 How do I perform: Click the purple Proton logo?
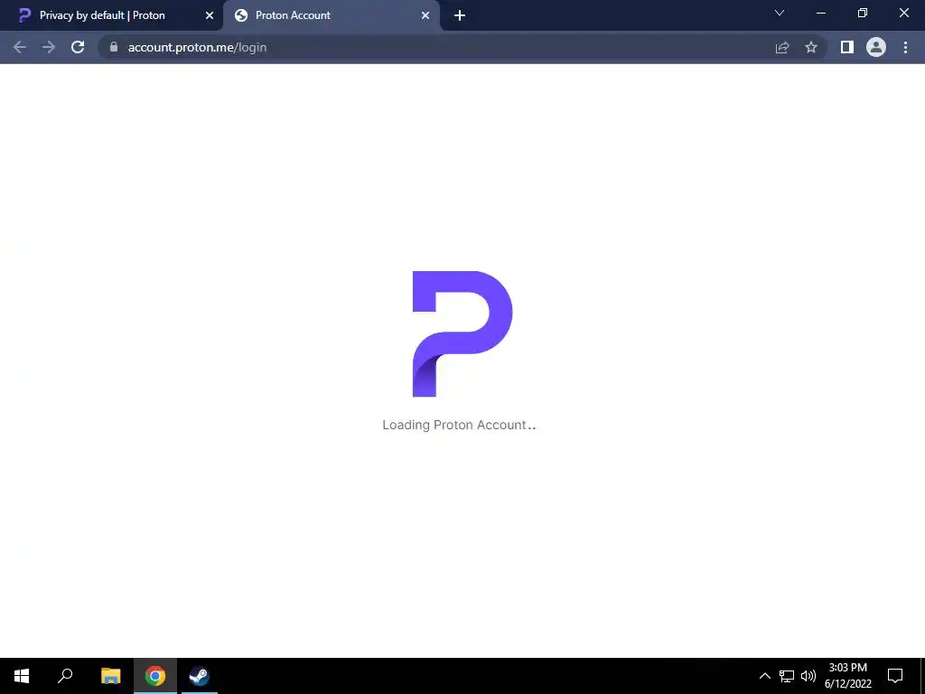462,334
